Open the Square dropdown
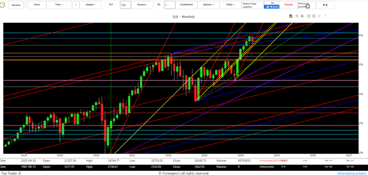368x175 pixels. 142,5
